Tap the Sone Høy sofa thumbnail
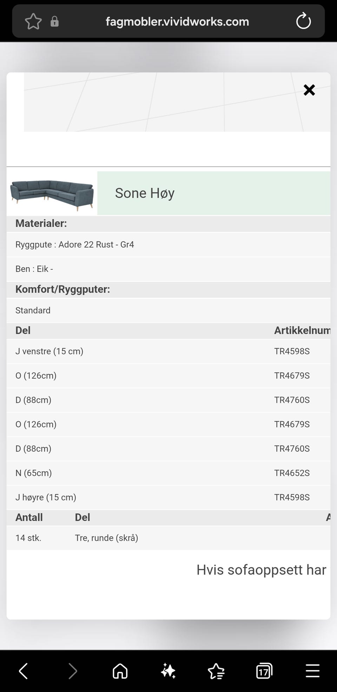This screenshot has width=337, height=692. click(x=52, y=192)
